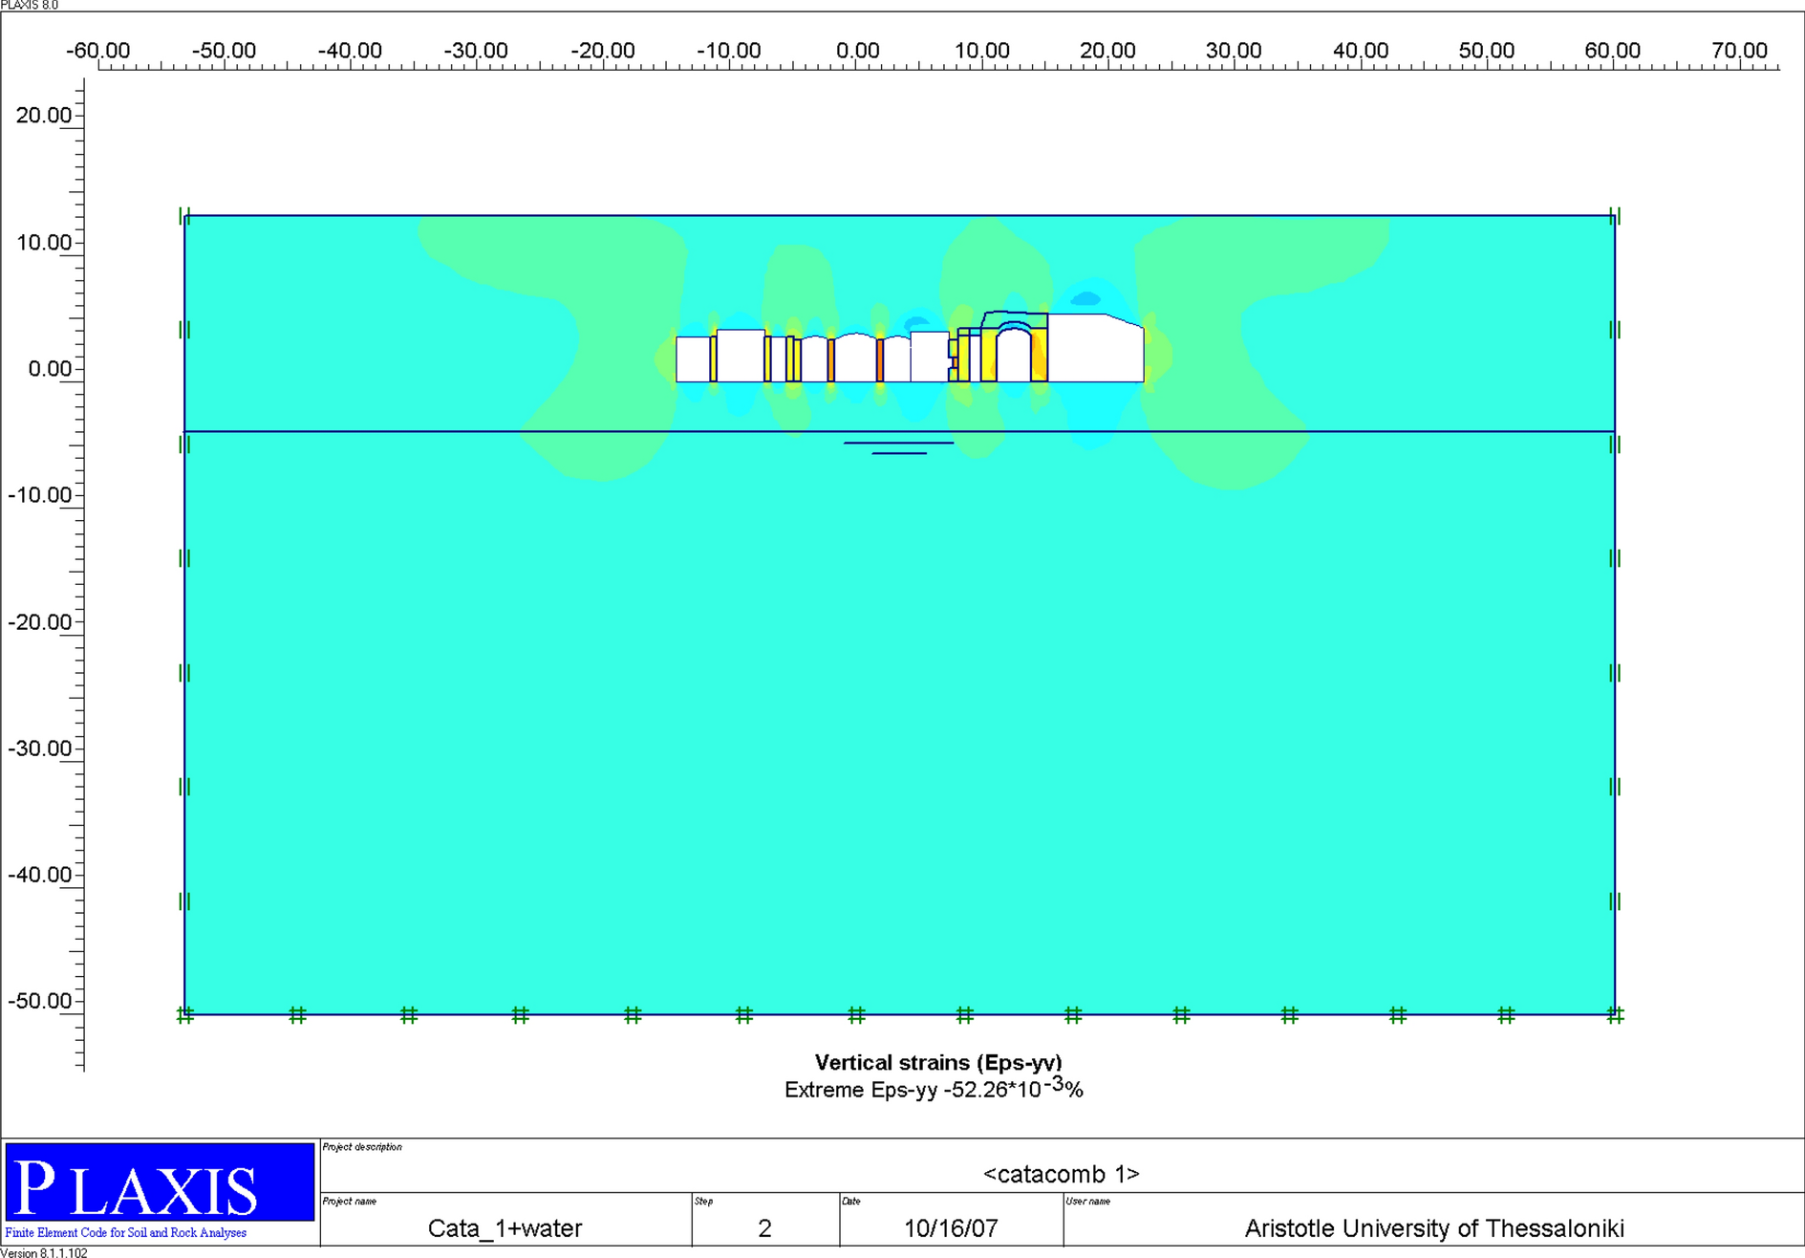This screenshot has width=1805, height=1258.
Task: Select the 'Extreme Eps-yy -52.26*10-3%' text
Action: pyautogui.click(x=934, y=1088)
